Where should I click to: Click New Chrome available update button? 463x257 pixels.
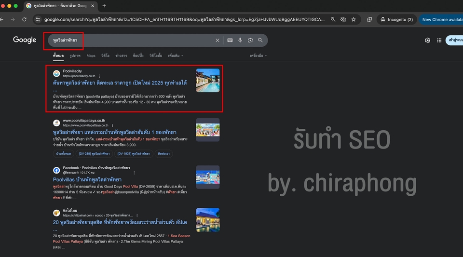click(x=442, y=19)
